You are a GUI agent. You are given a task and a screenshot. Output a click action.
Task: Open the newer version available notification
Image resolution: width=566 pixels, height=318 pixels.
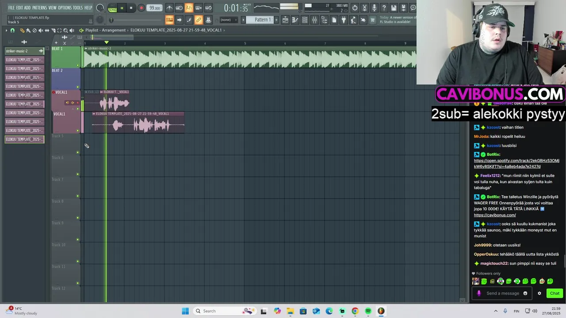tap(398, 19)
